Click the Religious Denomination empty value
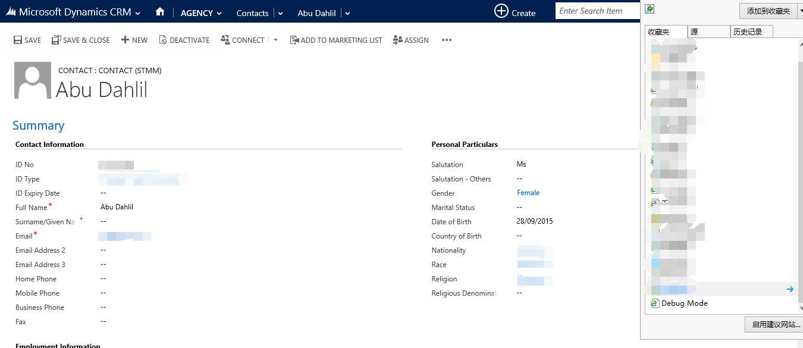This screenshot has width=803, height=348. [x=520, y=293]
